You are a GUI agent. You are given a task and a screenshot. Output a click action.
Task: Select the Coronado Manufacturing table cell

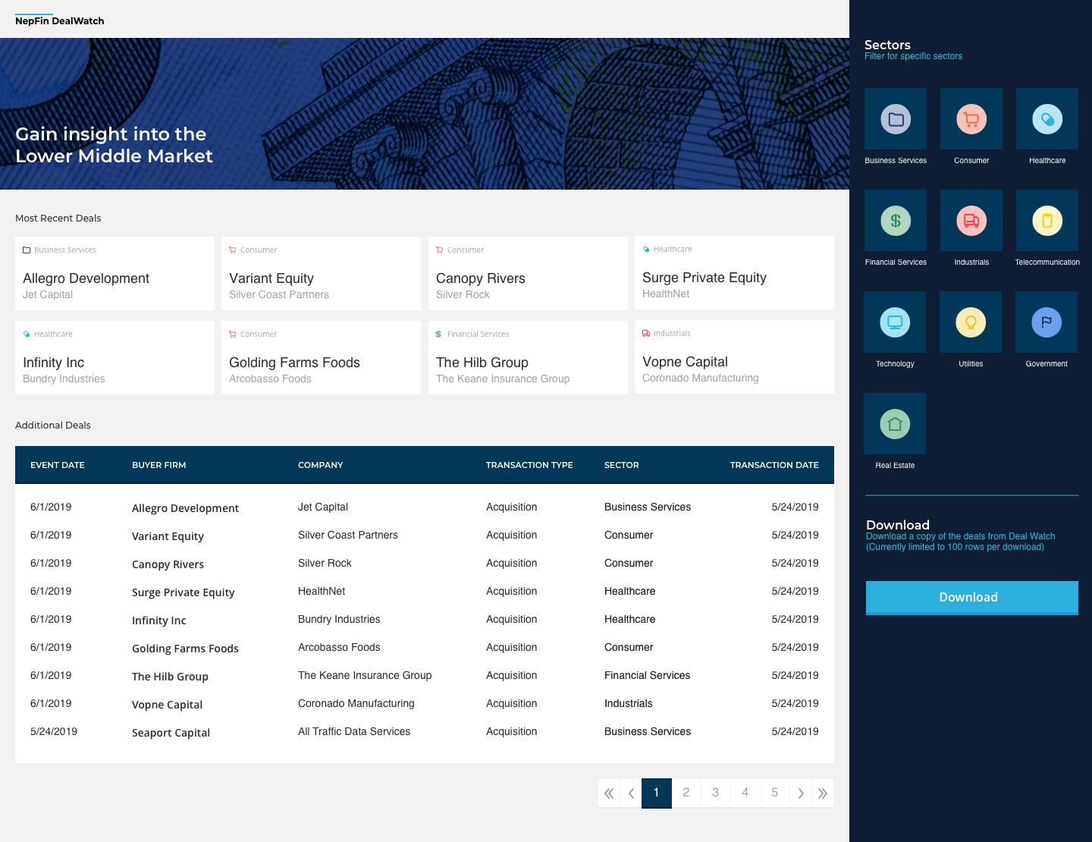(x=356, y=703)
